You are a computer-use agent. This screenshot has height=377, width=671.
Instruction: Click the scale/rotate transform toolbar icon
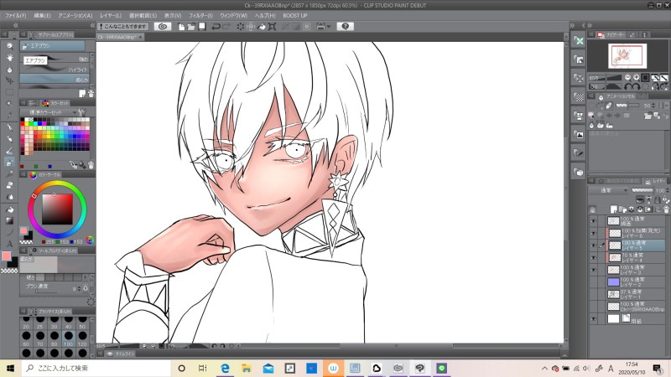tap(272, 27)
